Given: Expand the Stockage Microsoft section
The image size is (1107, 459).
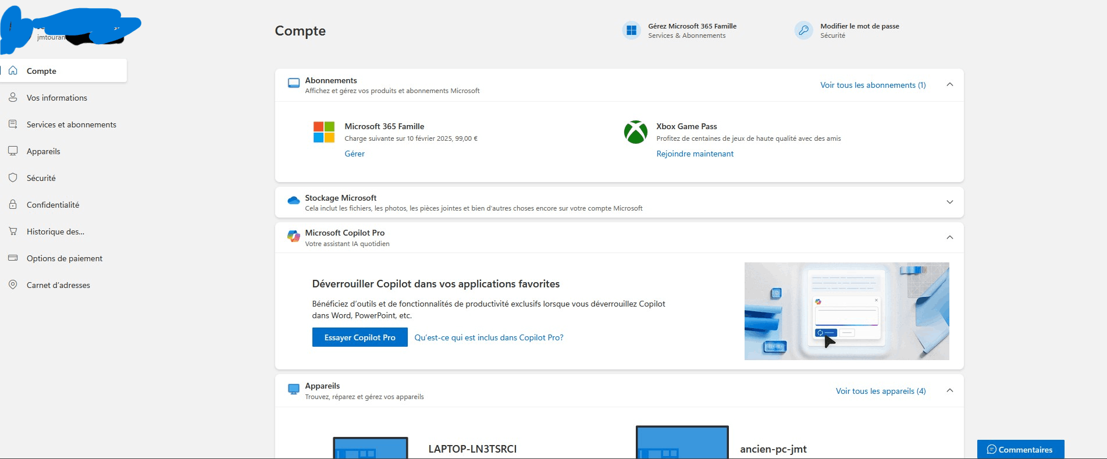Looking at the screenshot, I should (x=950, y=202).
